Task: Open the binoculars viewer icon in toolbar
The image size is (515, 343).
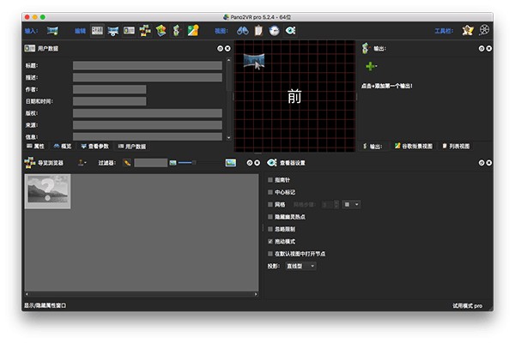Action: click(243, 31)
